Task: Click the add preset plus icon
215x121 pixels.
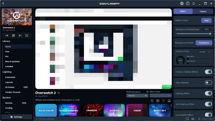Action: (158, 101)
